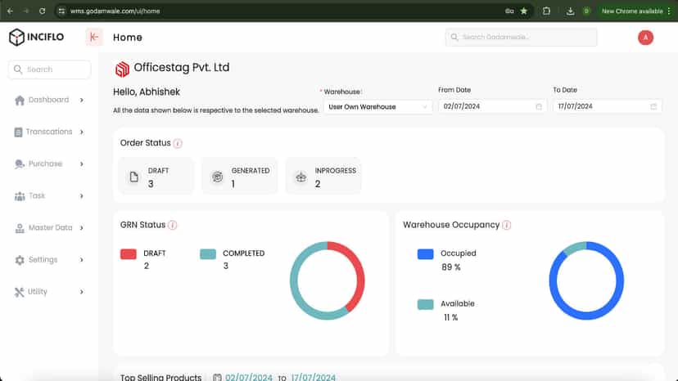Click the From Date field 02/07/2024

click(492, 106)
